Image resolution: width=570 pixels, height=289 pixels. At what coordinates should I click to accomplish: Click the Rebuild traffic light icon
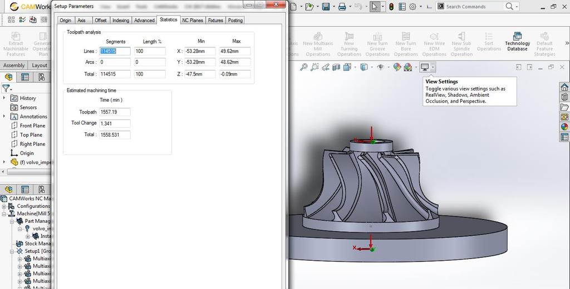coord(391,7)
